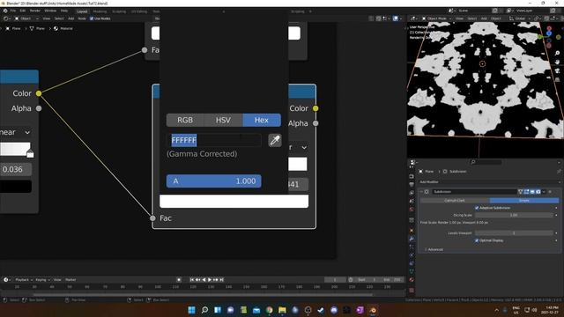
Task: Open the Help menu
Action: point(64,11)
